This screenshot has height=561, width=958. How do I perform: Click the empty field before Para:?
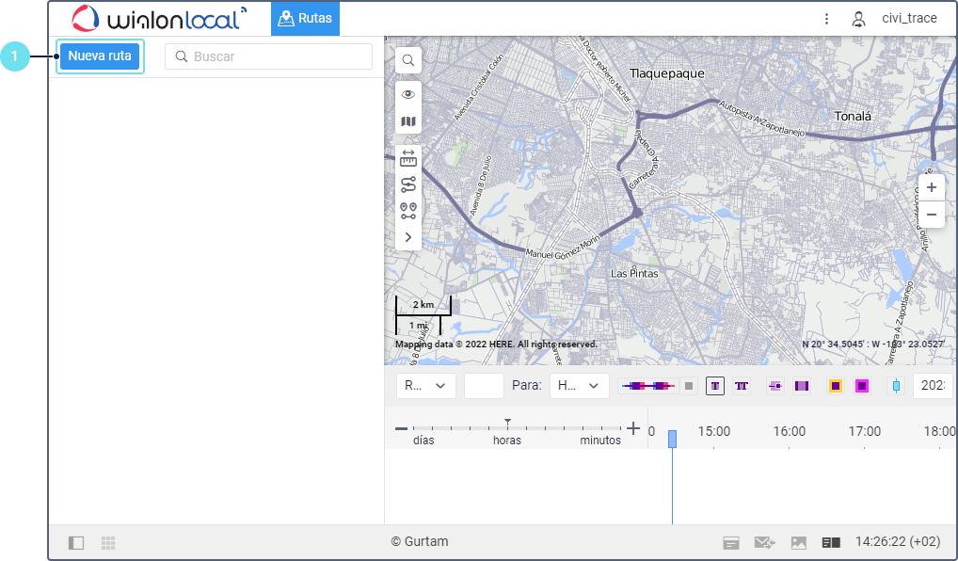(x=484, y=386)
